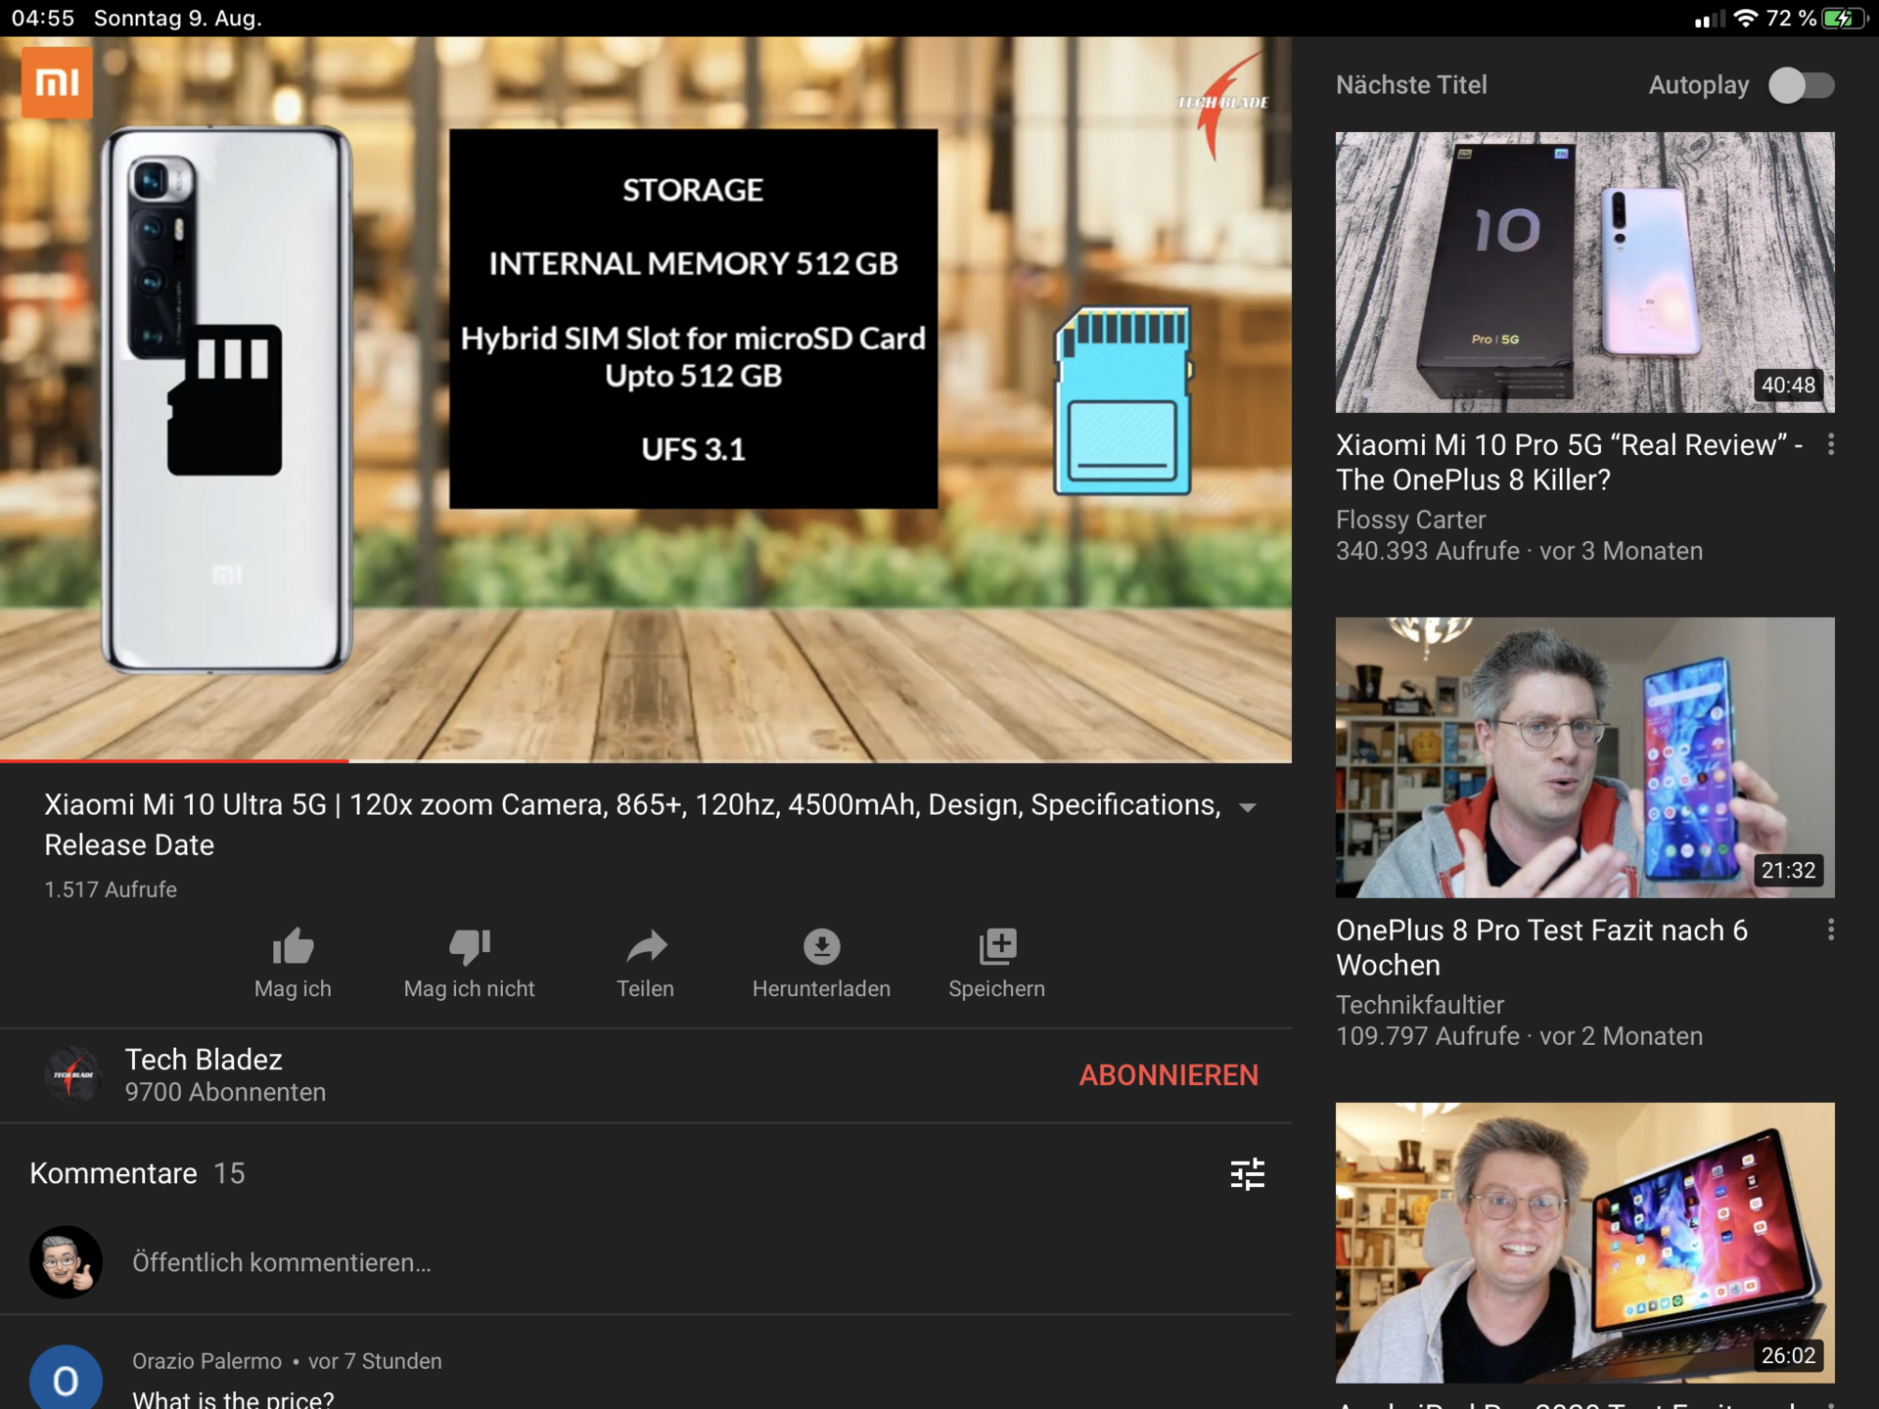The height and width of the screenshot is (1409, 1879).
Task: Open Orazio Palermo's commenter name
Action: (x=206, y=1361)
